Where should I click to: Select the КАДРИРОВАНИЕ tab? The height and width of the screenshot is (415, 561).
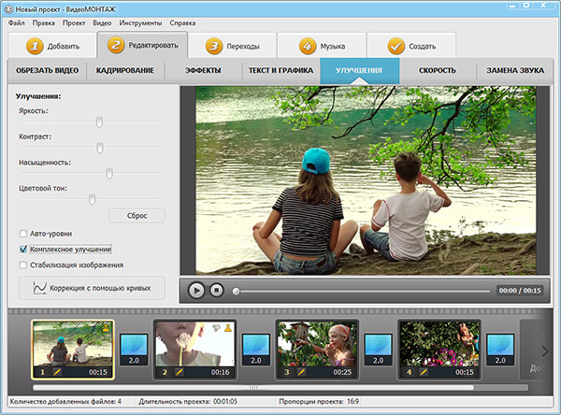tap(125, 70)
